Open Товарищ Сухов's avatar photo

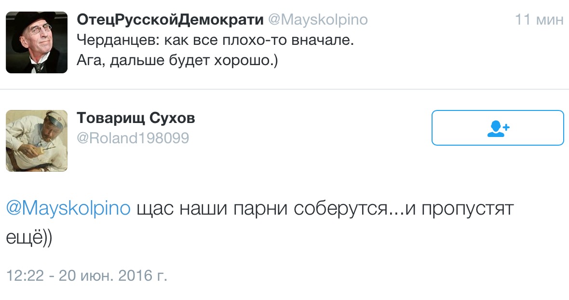click(x=37, y=141)
